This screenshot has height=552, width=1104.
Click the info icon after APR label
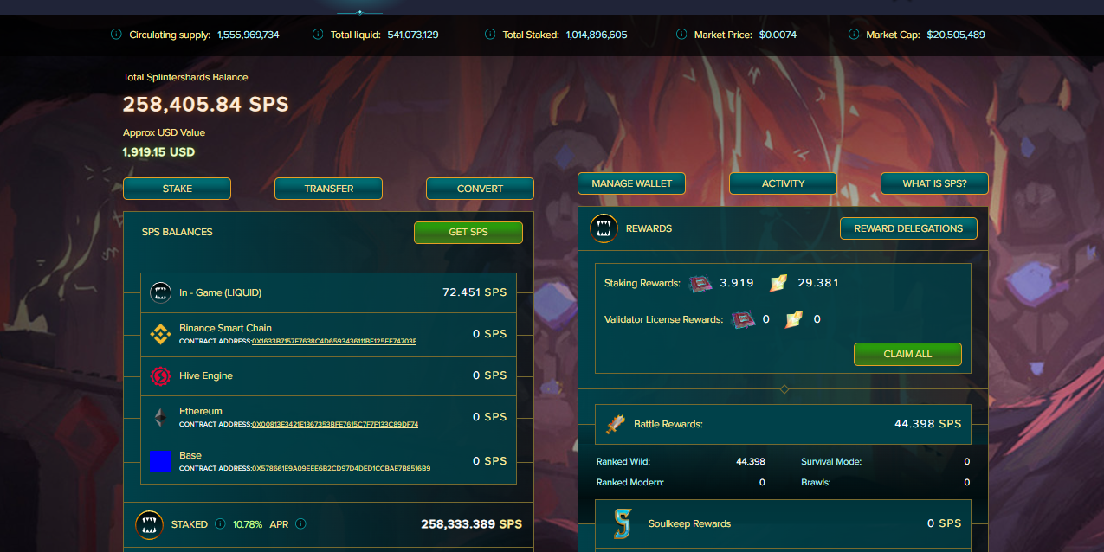[300, 523]
